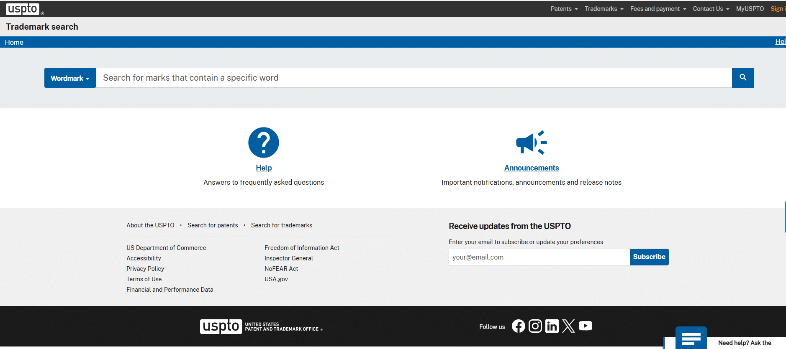786x349 pixels.
Task: Open the Announcements link
Action: pyautogui.click(x=532, y=168)
